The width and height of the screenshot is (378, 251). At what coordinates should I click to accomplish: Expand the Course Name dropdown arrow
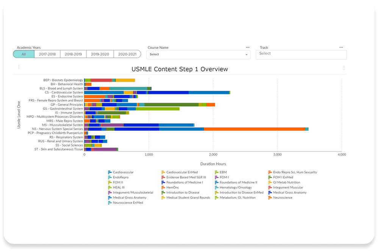tap(247, 55)
